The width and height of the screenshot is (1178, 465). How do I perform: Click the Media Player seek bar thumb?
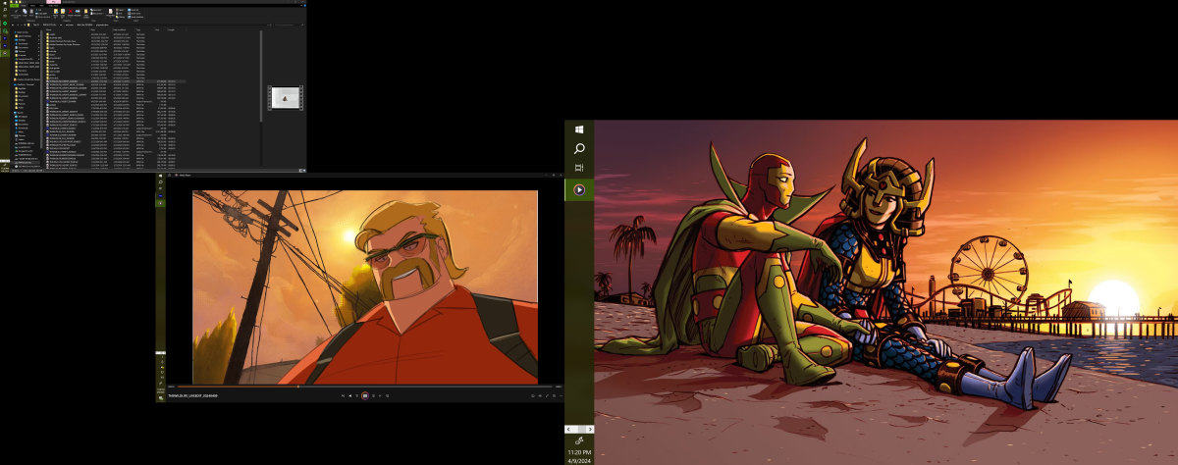(x=298, y=386)
